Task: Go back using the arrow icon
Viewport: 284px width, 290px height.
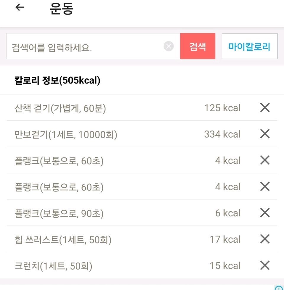Action: pos(20,7)
